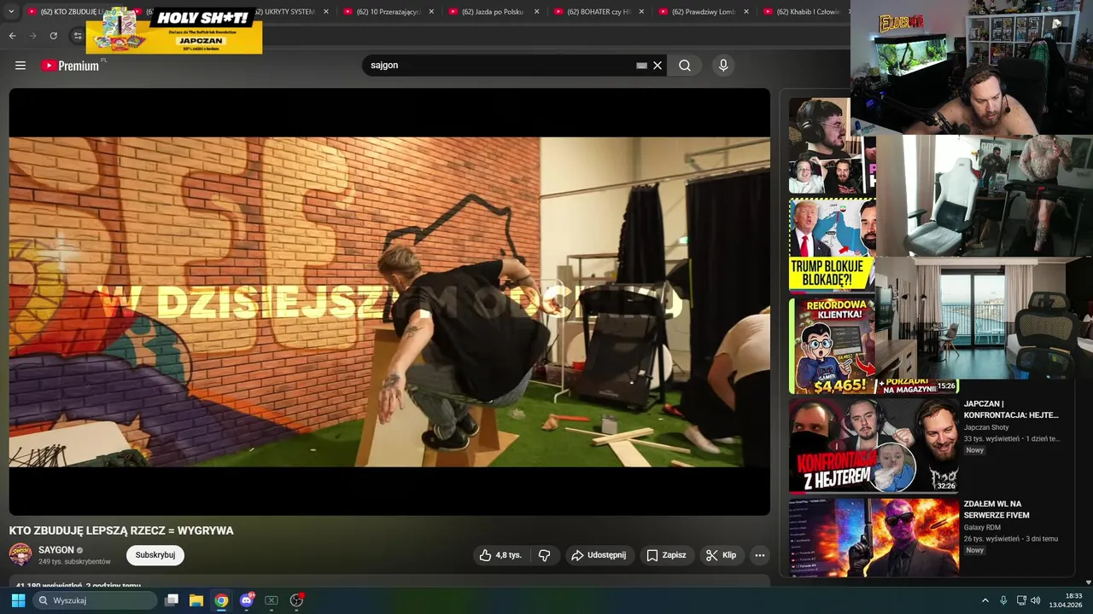This screenshot has width=1093, height=614.
Task: Open the Xbox Game Bar taskbar icon
Action: pos(272,600)
